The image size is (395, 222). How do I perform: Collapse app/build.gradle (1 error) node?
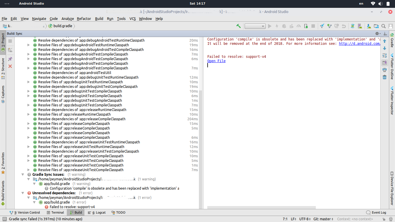(34, 202)
